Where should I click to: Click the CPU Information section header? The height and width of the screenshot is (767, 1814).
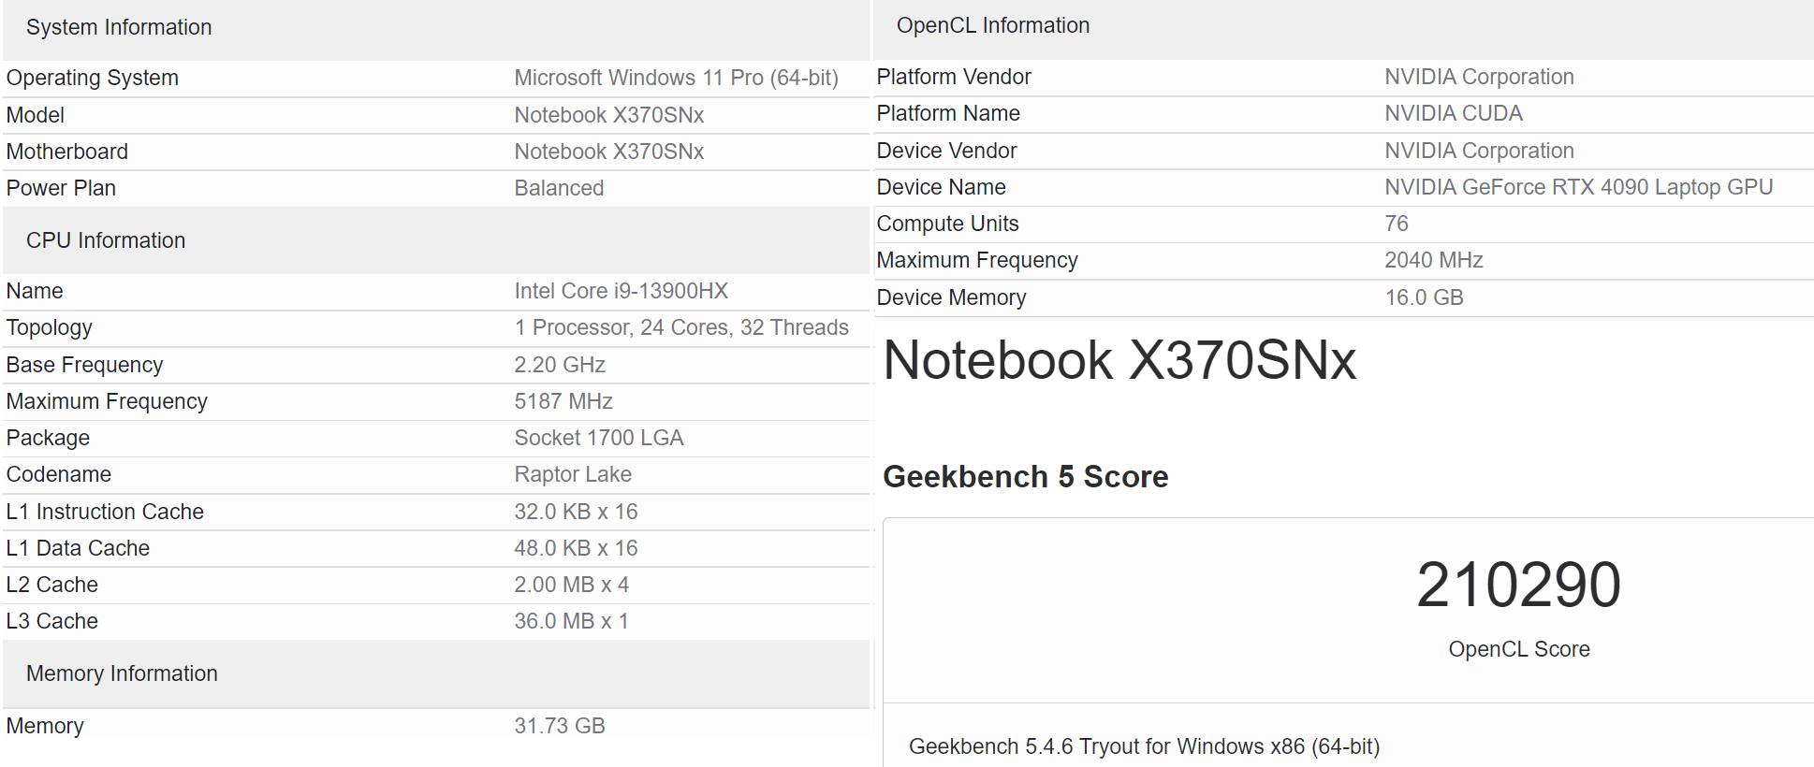[x=106, y=240]
